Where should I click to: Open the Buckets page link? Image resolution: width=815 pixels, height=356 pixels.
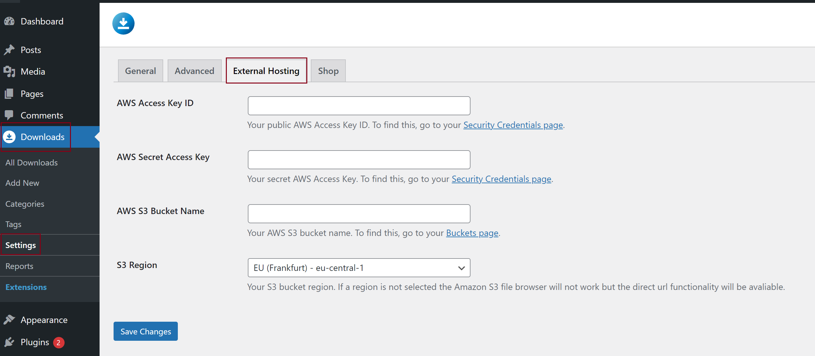pyautogui.click(x=472, y=233)
